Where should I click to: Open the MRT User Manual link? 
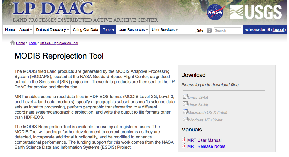(x=204, y=140)
